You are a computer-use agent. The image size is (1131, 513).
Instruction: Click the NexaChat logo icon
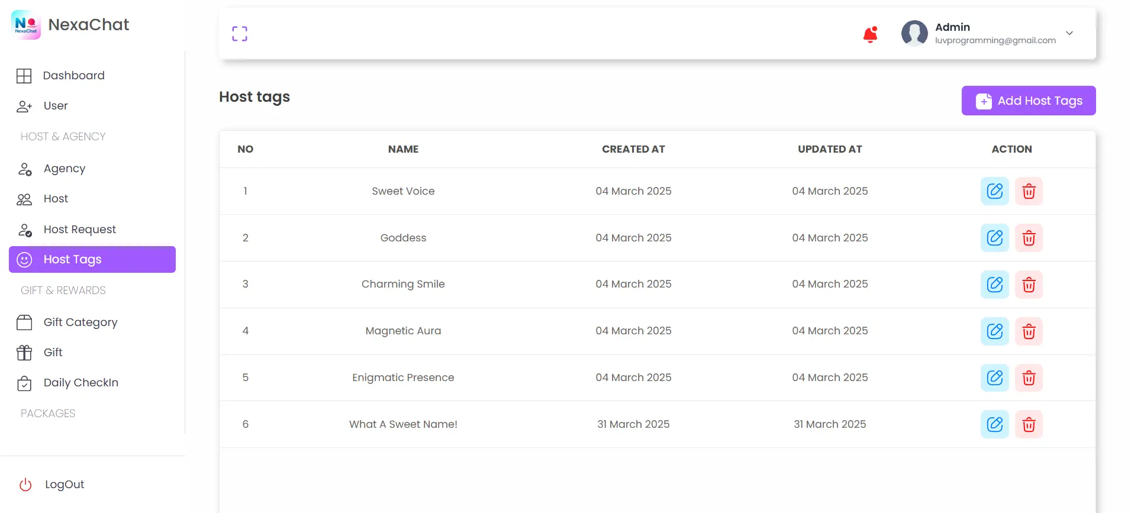26,25
